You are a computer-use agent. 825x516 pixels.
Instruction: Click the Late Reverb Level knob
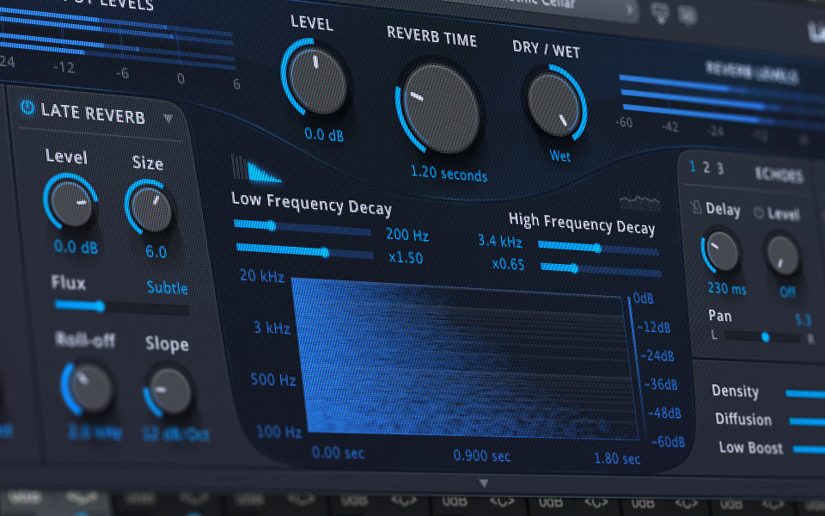70,203
